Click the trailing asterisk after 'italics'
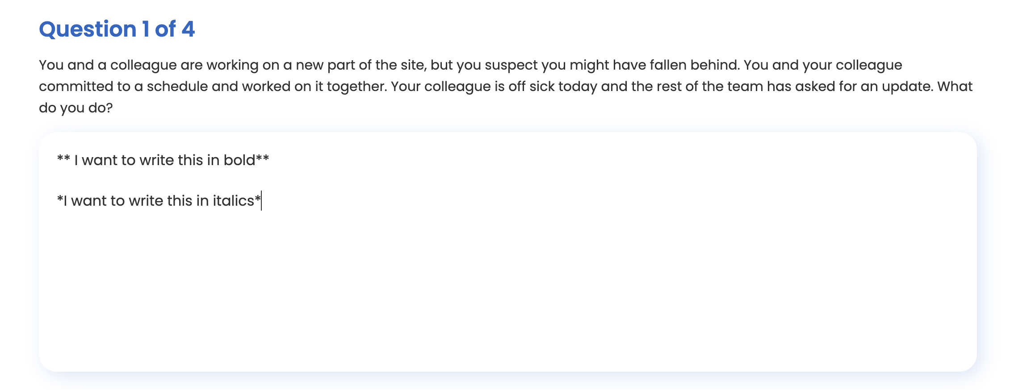Image resolution: width=1023 pixels, height=390 pixels. coord(258,199)
